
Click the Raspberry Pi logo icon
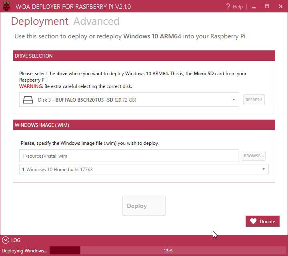6,6
